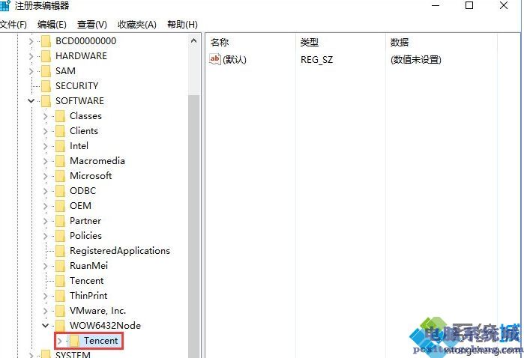Click the SECURITY folder icon
524x358 pixels.
click(x=46, y=86)
